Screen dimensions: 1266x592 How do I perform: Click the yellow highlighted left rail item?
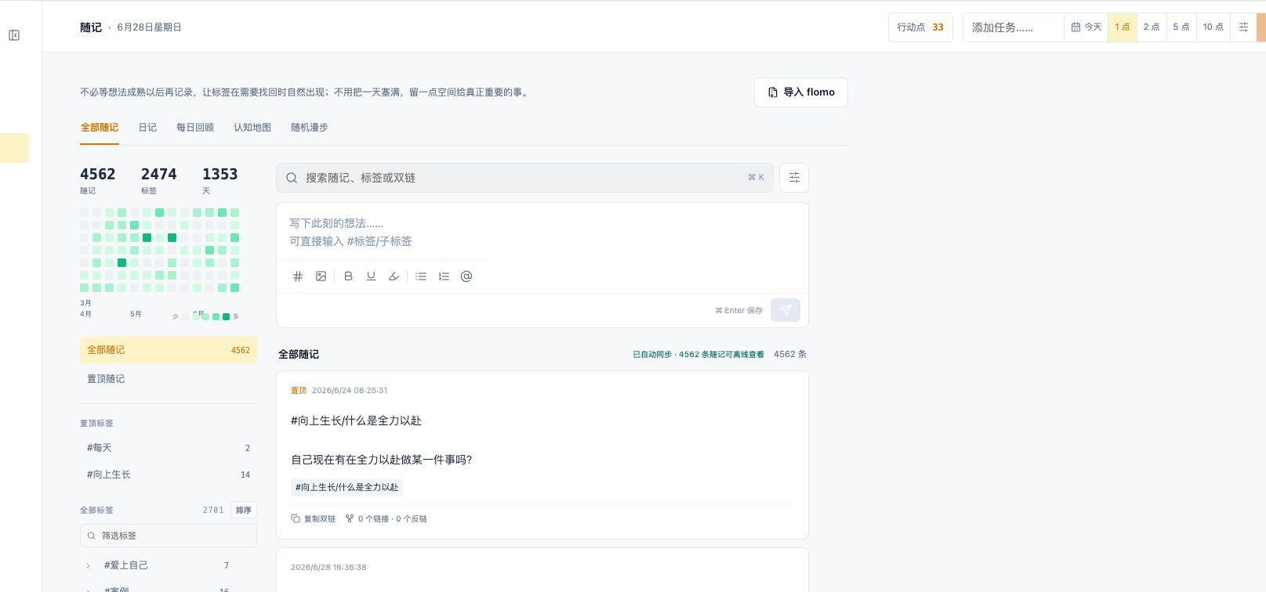click(14, 148)
